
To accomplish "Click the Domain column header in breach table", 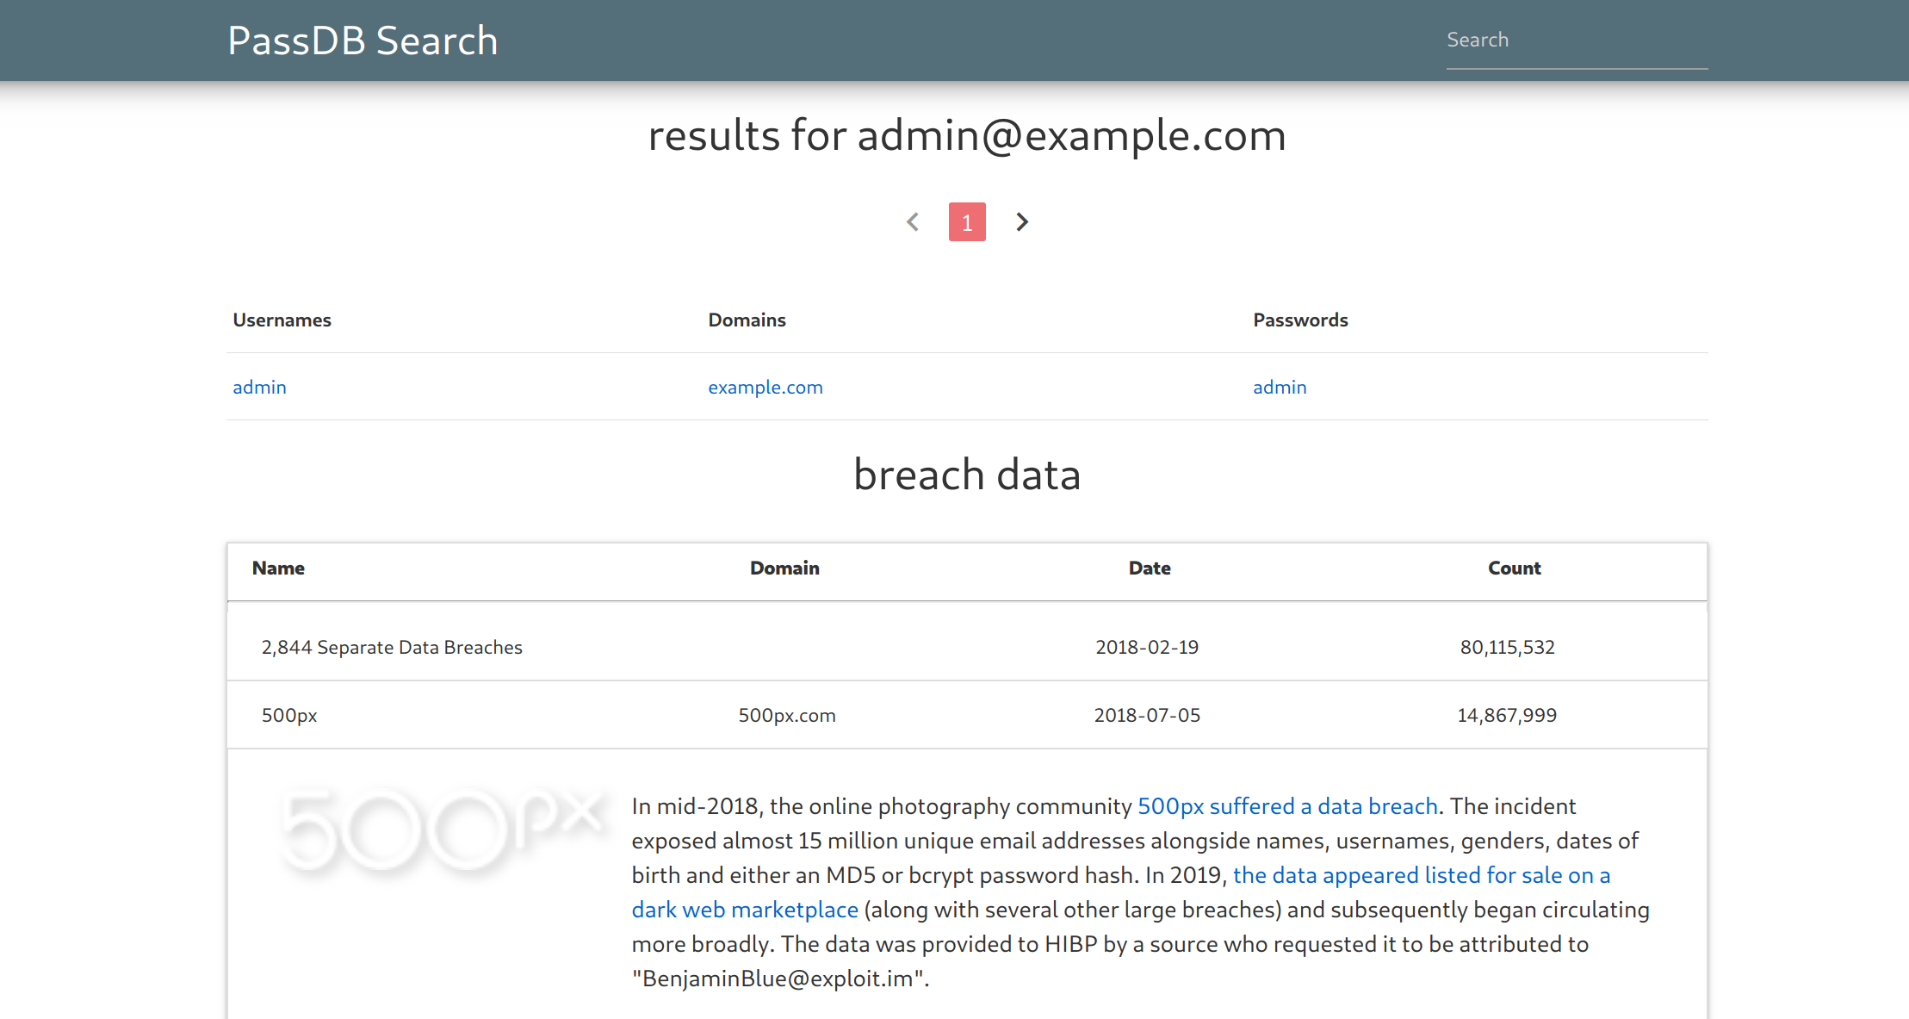I will (x=784, y=569).
